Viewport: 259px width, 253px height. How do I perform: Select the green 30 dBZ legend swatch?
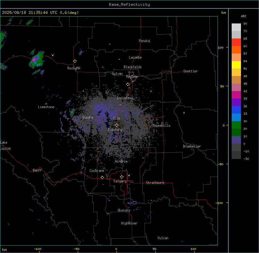[236, 125]
